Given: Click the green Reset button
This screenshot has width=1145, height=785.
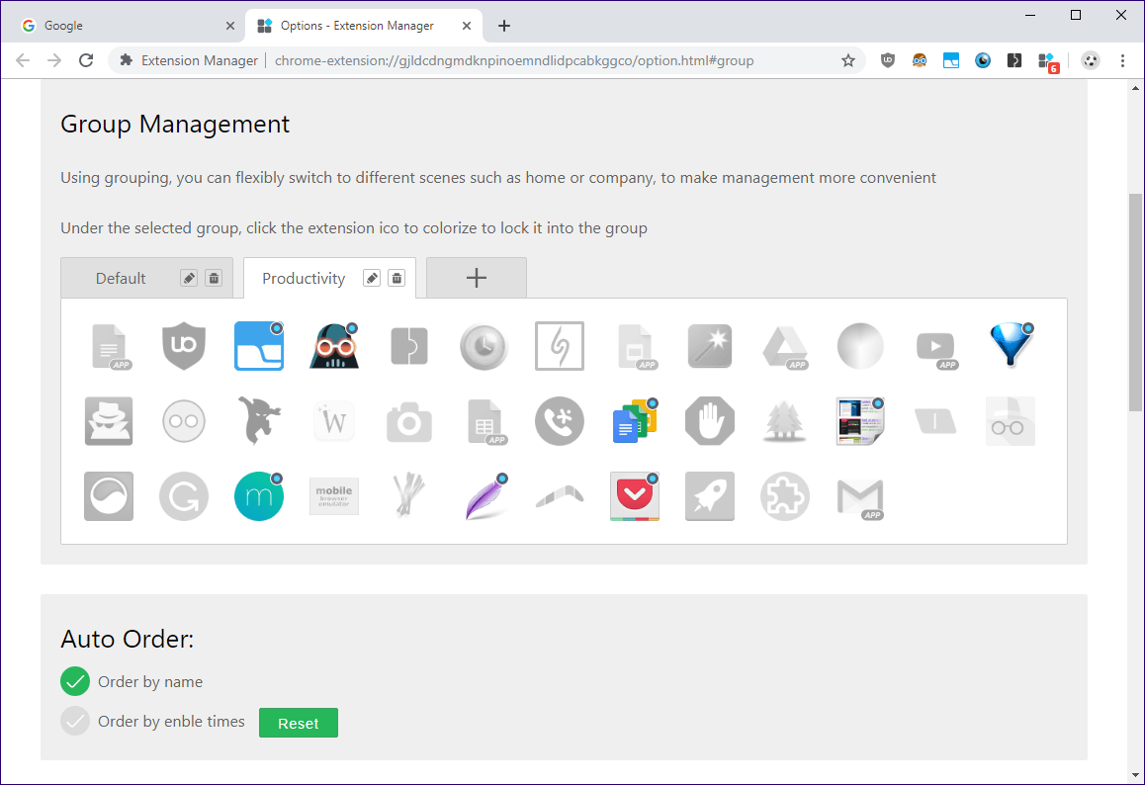Looking at the screenshot, I should pyautogui.click(x=299, y=723).
